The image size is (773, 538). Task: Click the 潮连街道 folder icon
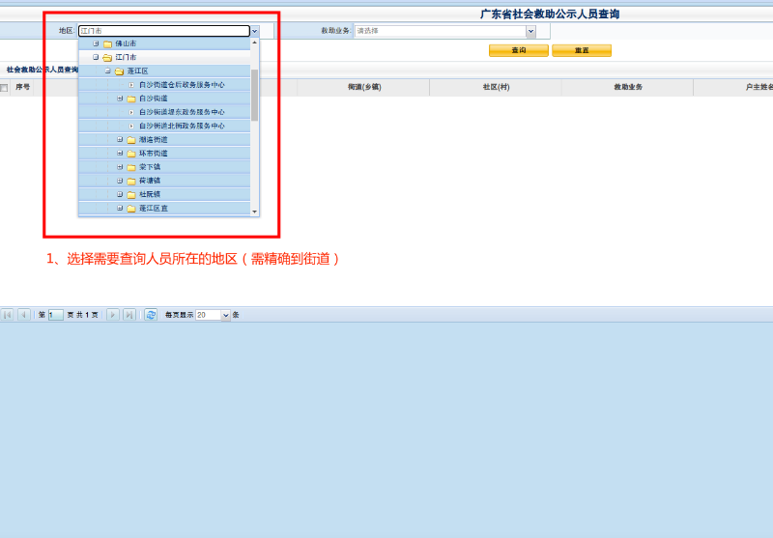coord(131,140)
